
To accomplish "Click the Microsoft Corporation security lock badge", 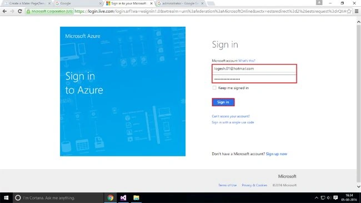I will tap(49, 11).
